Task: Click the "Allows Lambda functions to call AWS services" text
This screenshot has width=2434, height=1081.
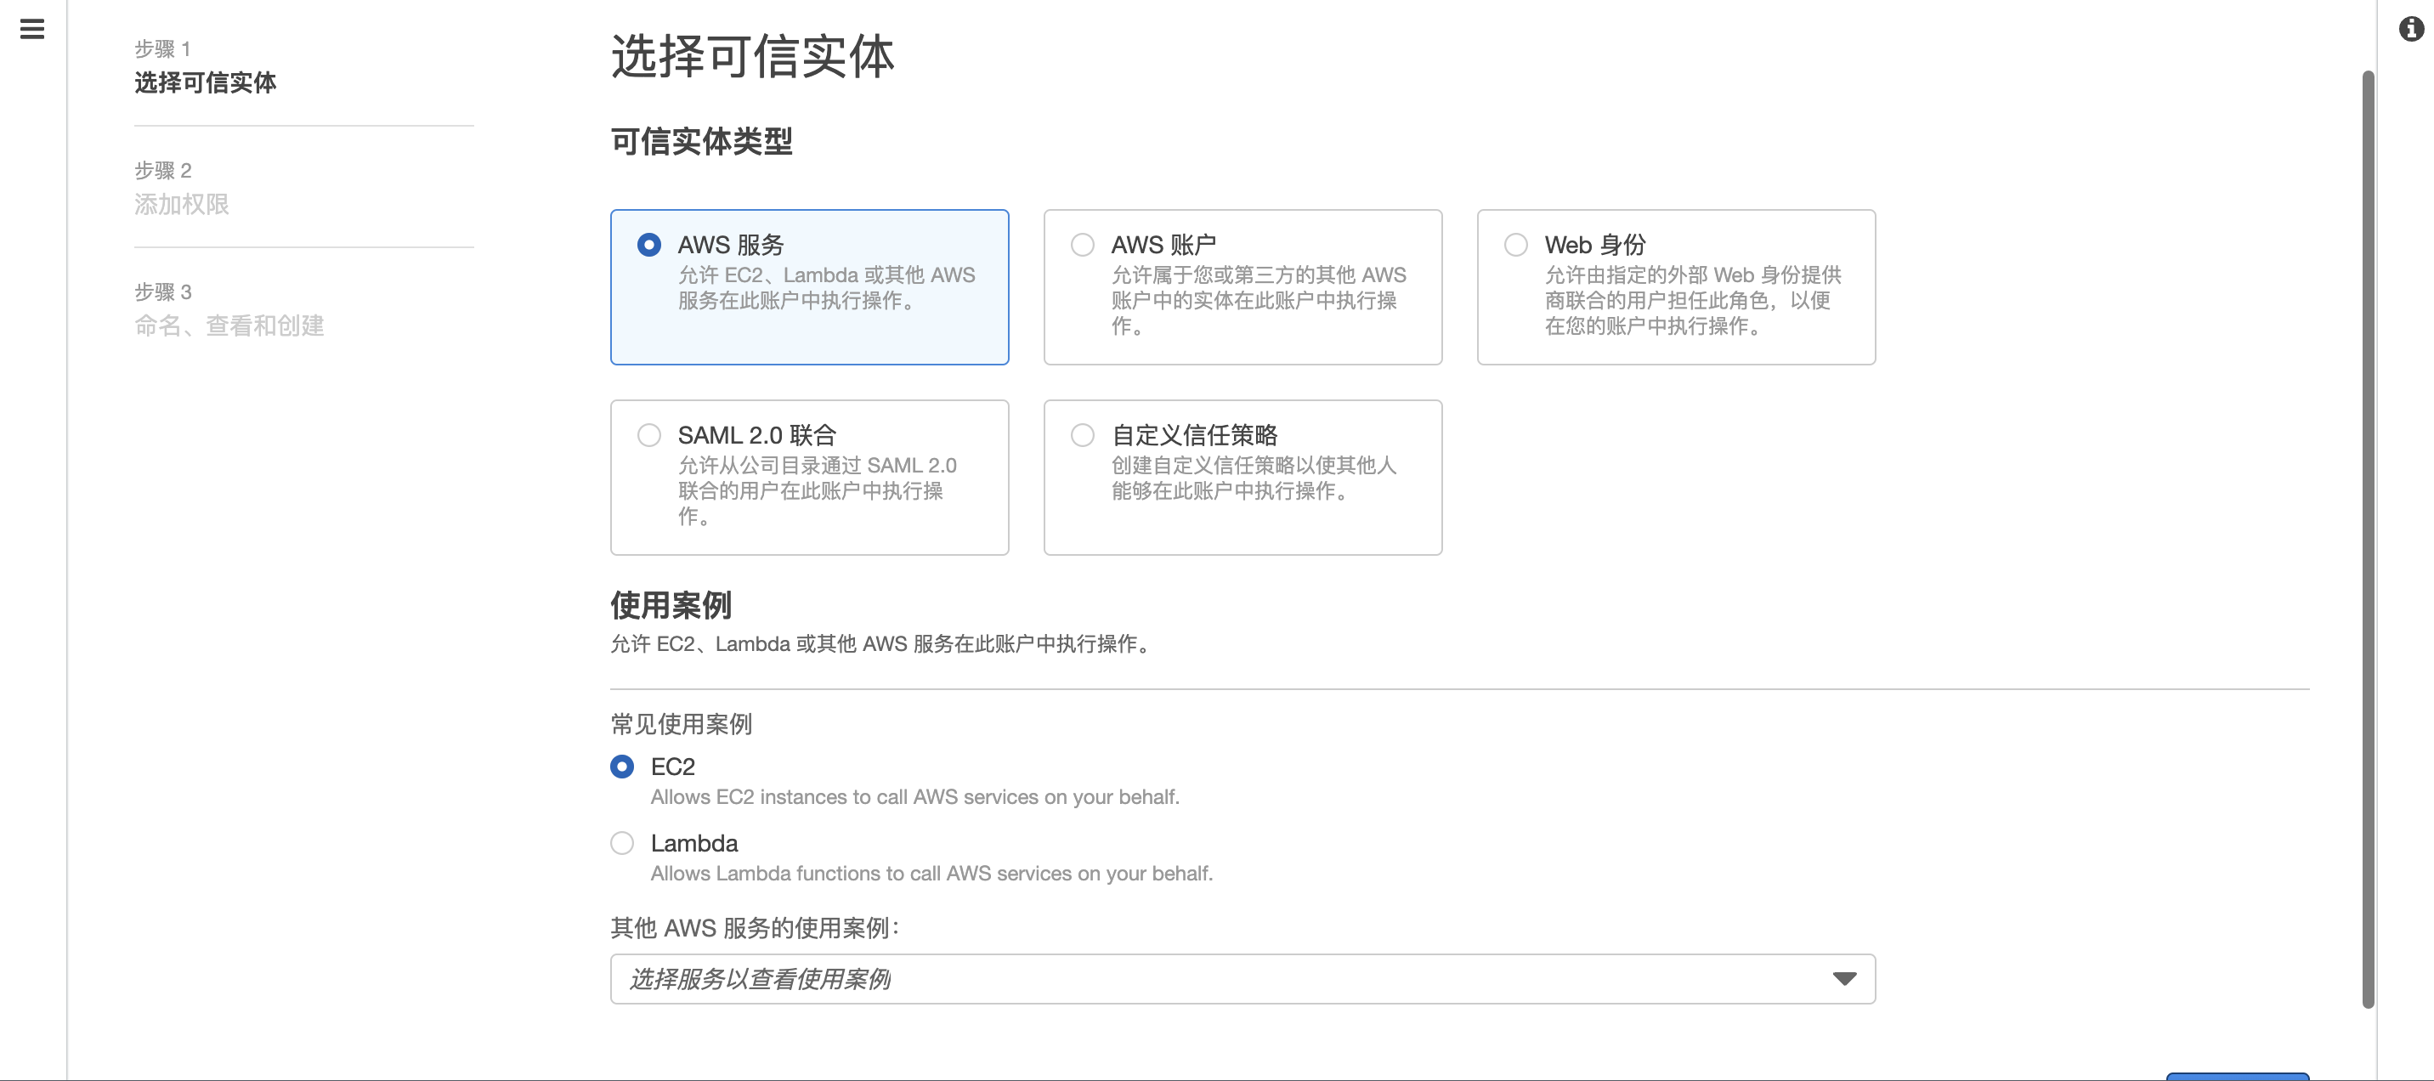Action: pyautogui.click(x=931, y=873)
